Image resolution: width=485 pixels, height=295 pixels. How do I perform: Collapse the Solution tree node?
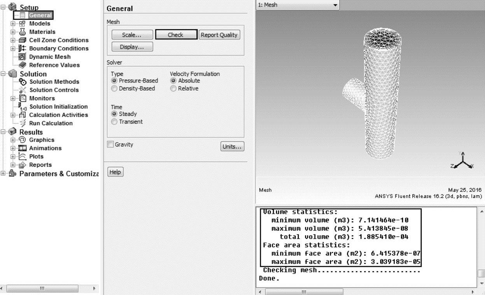click(4, 74)
